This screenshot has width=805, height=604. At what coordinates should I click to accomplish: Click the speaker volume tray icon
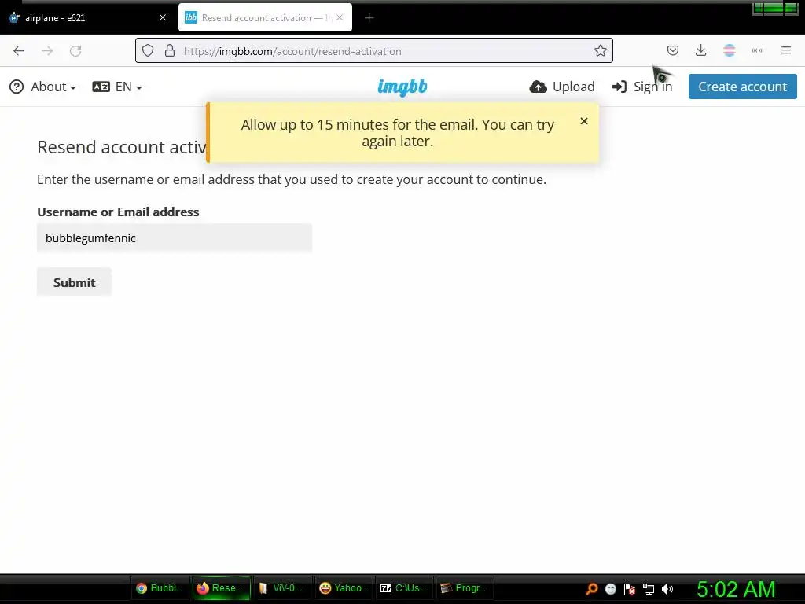click(667, 588)
